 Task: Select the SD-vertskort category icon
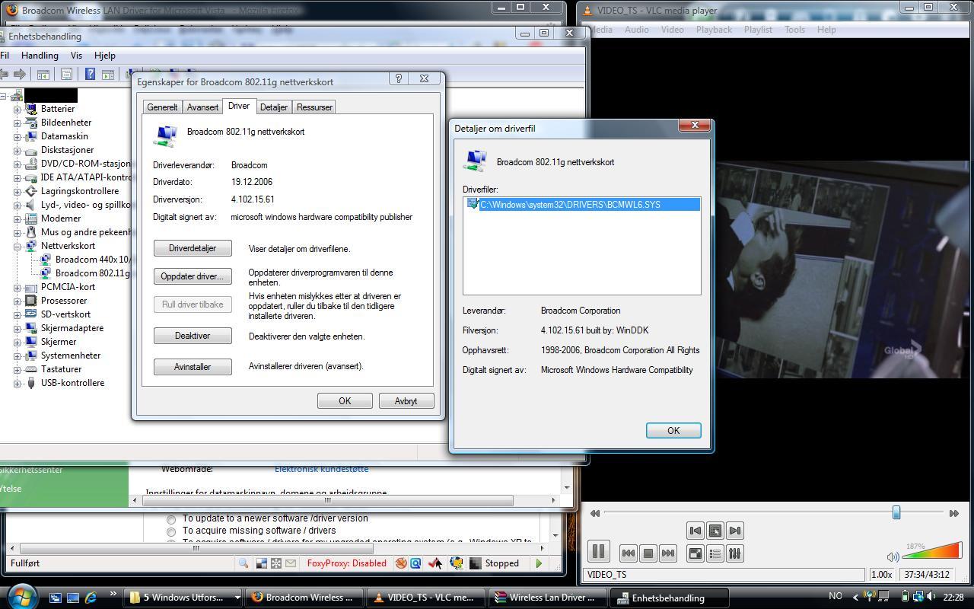[31, 314]
